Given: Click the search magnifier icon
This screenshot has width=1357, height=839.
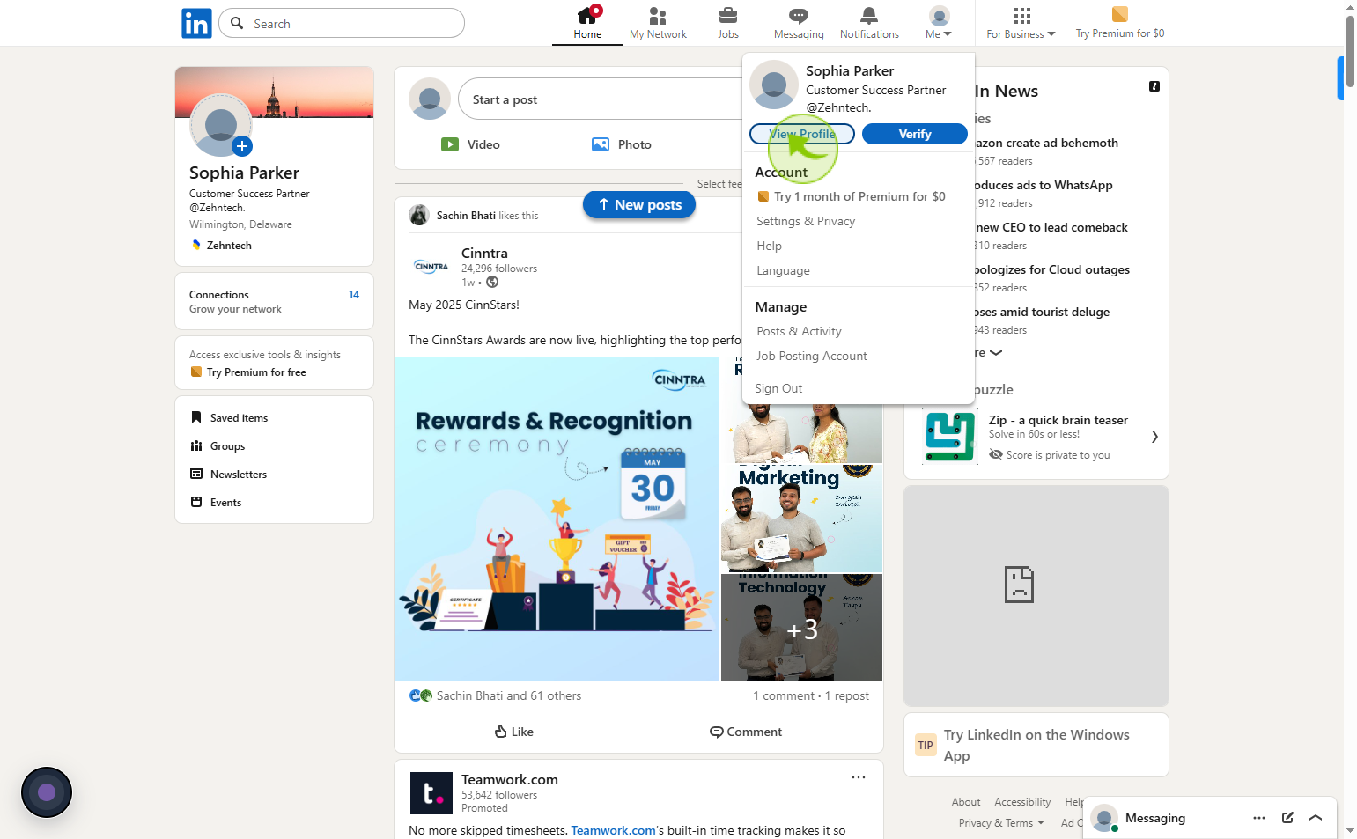Looking at the screenshot, I should click(x=237, y=23).
